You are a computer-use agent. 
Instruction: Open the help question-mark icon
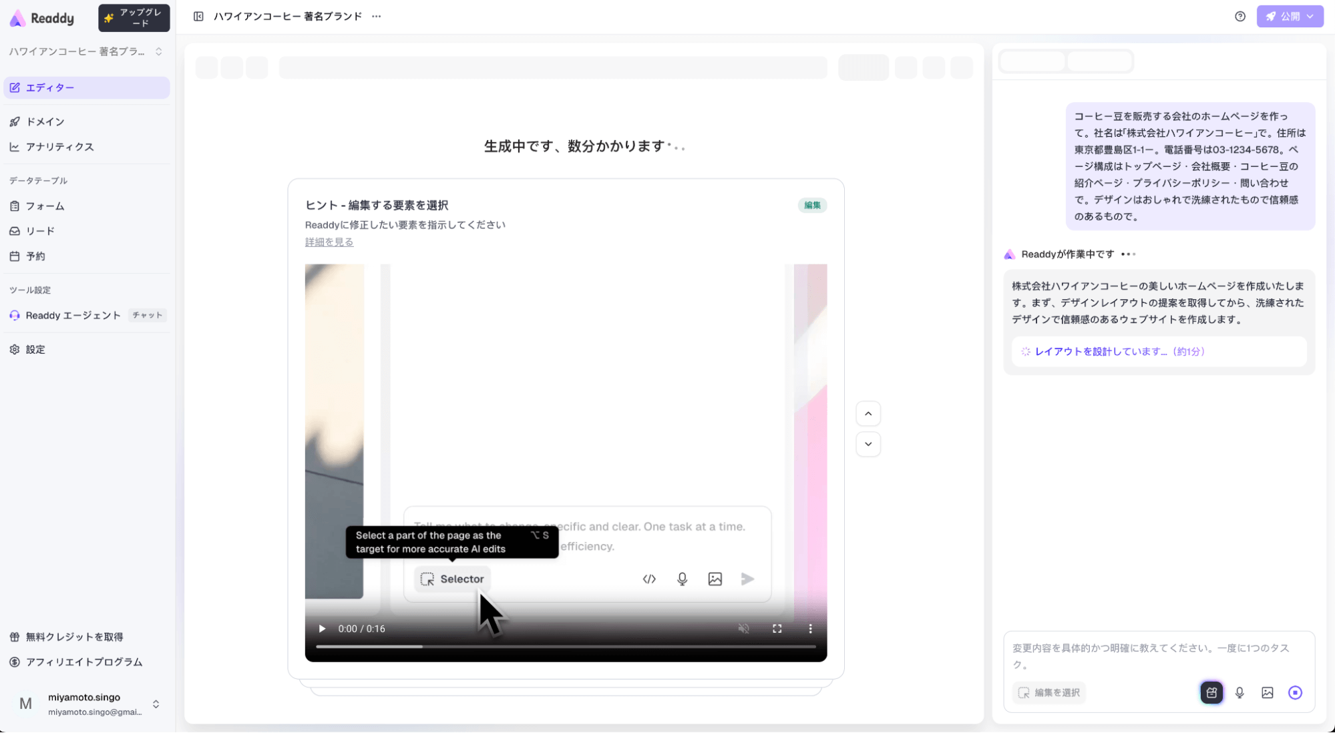(1240, 16)
